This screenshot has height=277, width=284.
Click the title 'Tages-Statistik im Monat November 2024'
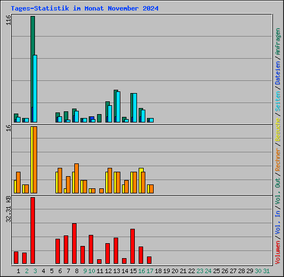tap(85, 8)
